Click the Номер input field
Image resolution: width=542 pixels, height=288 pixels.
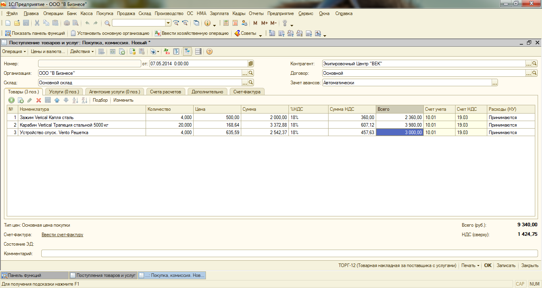click(90, 63)
